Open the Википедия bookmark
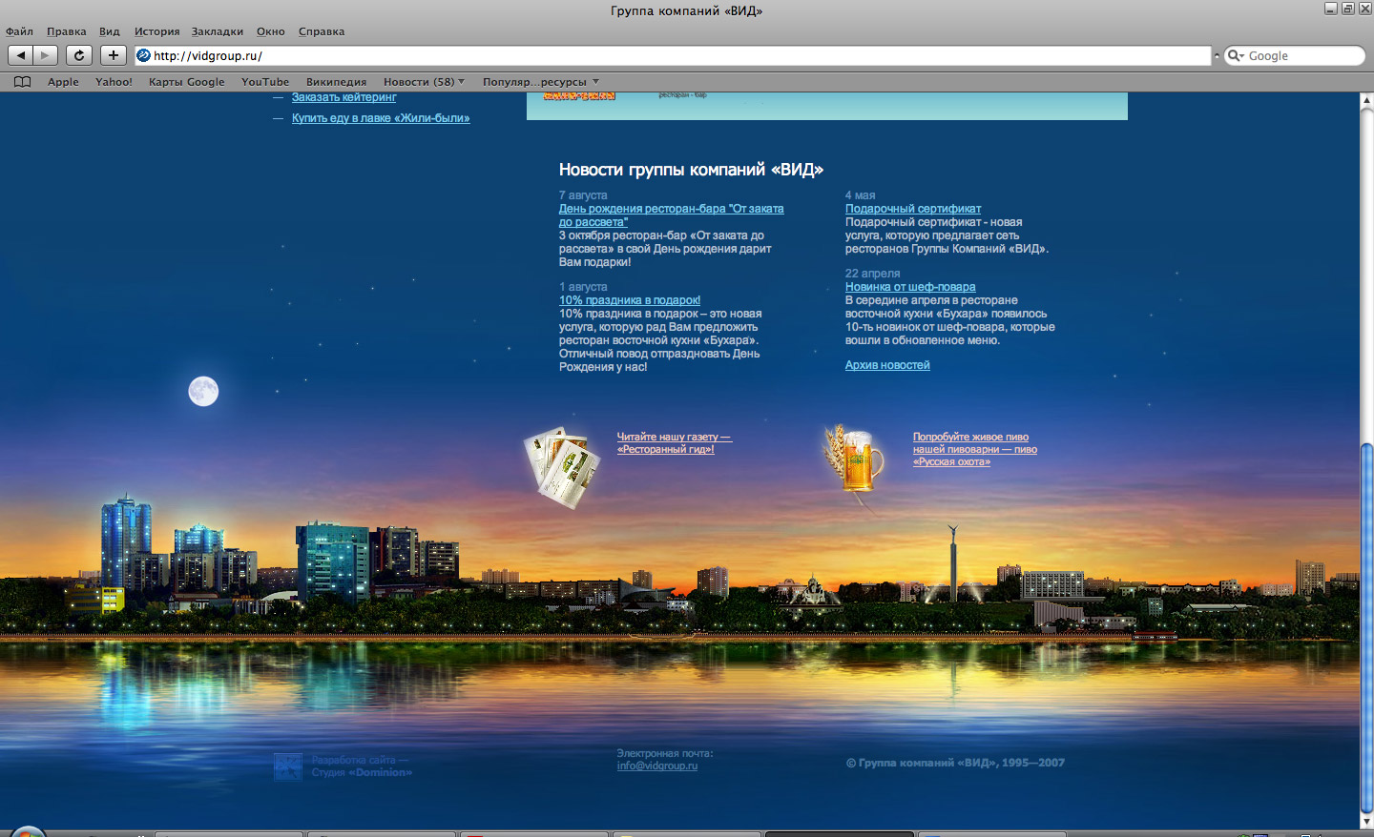 [336, 82]
